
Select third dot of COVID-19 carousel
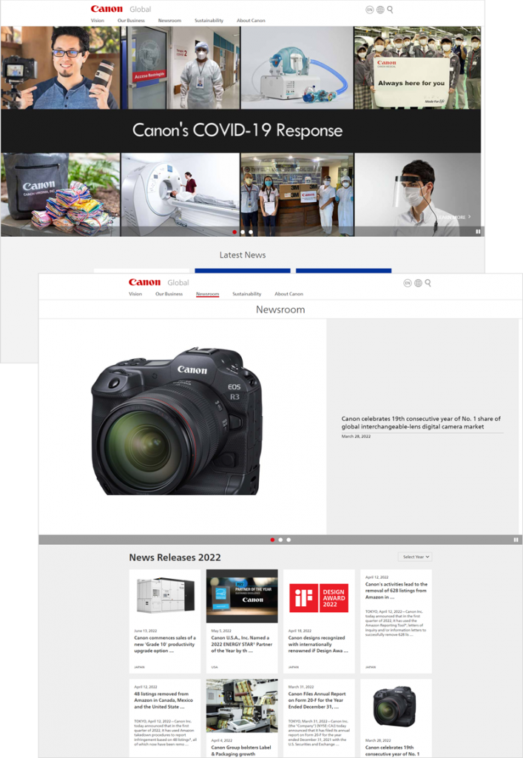click(250, 232)
